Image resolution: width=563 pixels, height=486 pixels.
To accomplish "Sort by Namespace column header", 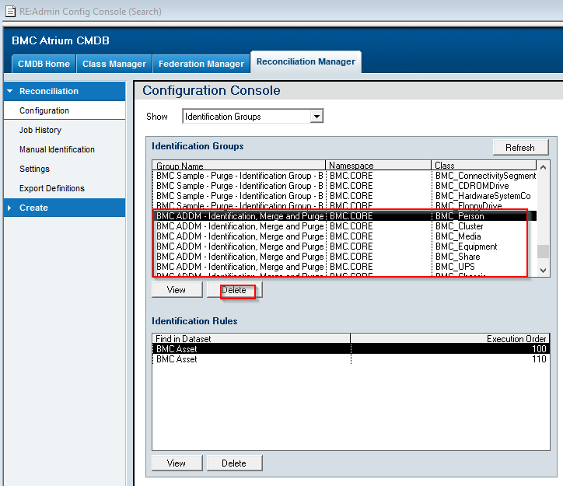I will pos(378,166).
